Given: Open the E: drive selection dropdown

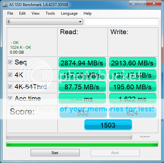Looking at the screenshot, I should pos(45,22).
